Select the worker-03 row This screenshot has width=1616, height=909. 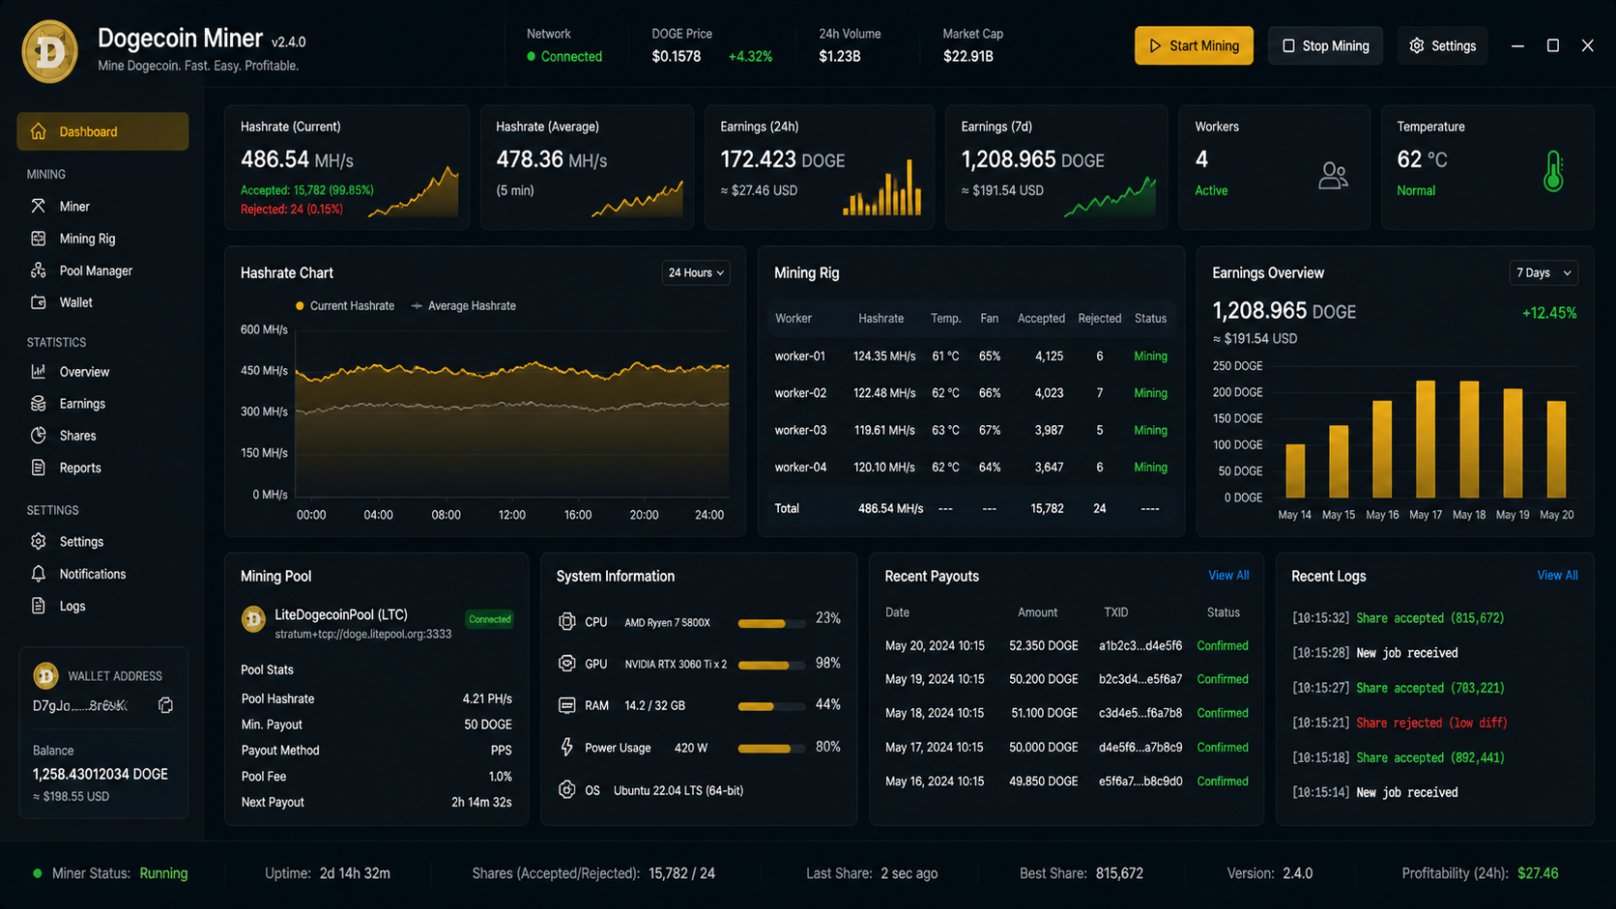click(x=970, y=430)
